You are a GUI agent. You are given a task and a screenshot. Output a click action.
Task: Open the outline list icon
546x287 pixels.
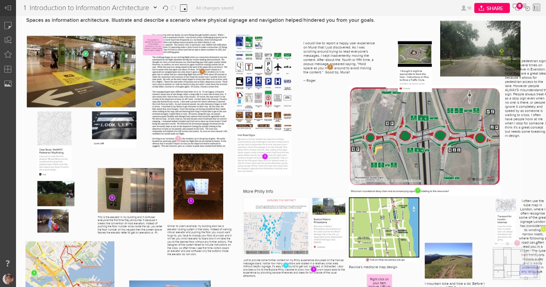tap(536, 8)
